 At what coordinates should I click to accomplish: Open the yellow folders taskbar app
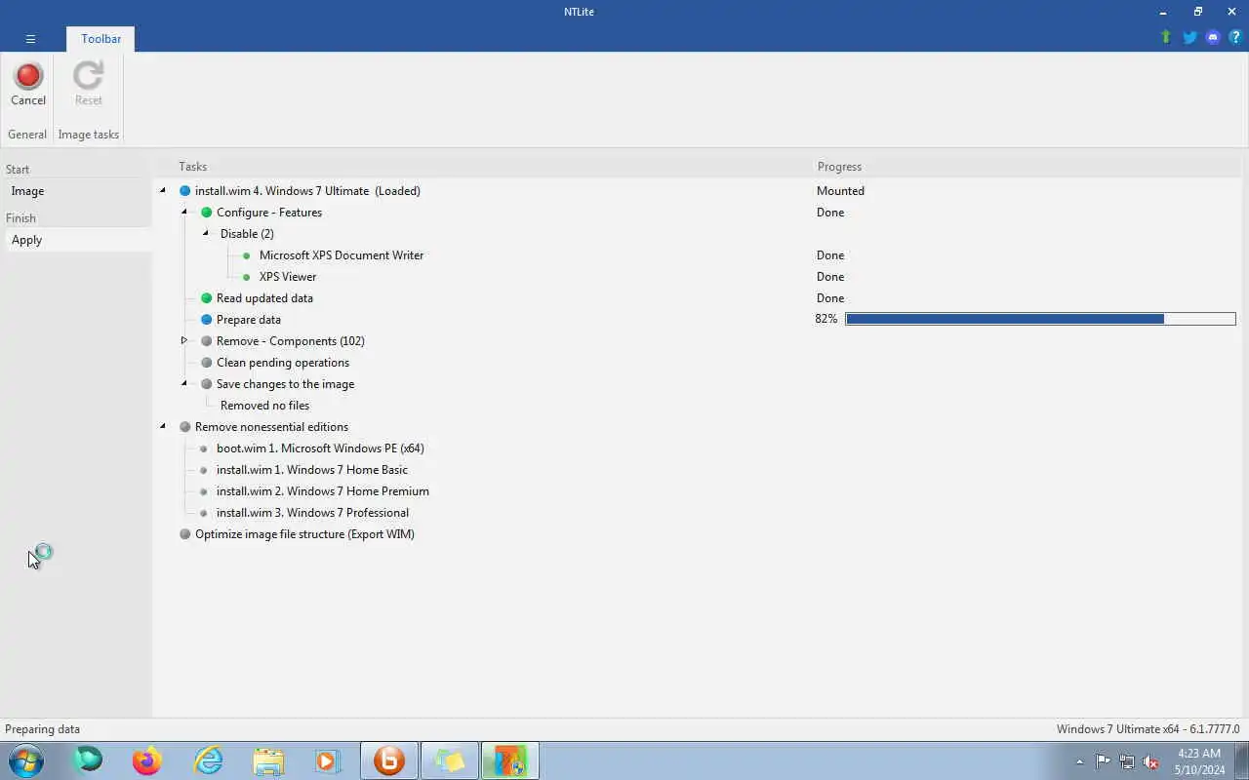pos(449,760)
